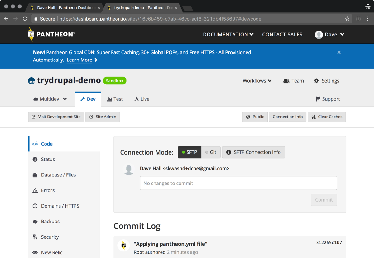This screenshot has width=374, height=258.
Task: Click the secure lock icon in address bar
Action: 36,19
